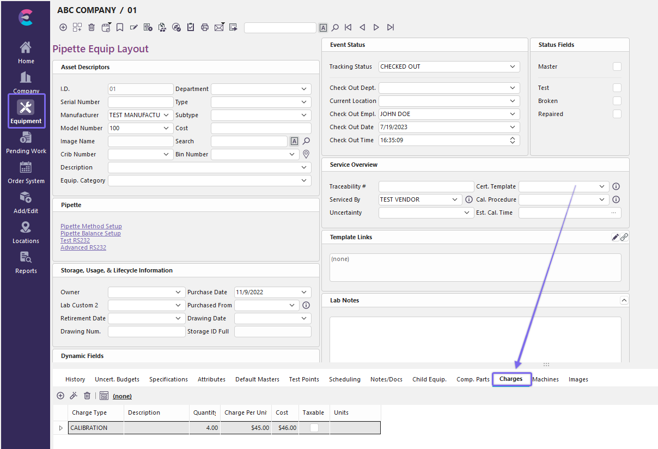Switch to the Scheduling tab

click(x=344, y=379)
